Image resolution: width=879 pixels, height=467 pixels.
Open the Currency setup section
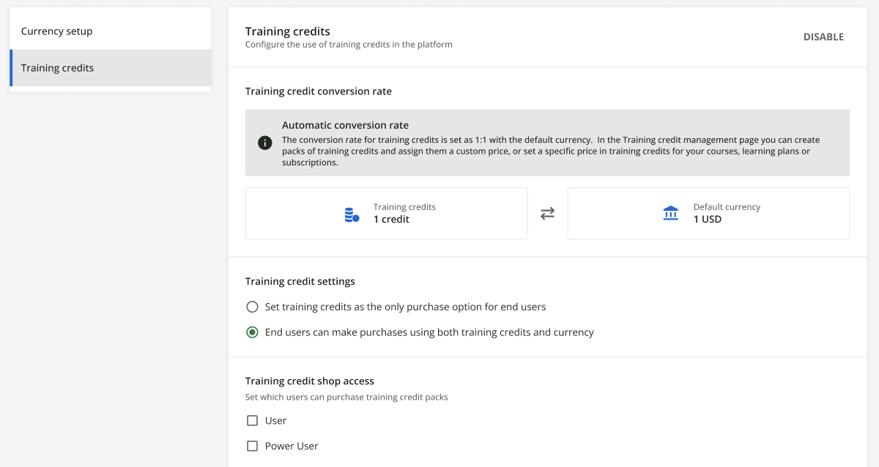tap(57, 31)
